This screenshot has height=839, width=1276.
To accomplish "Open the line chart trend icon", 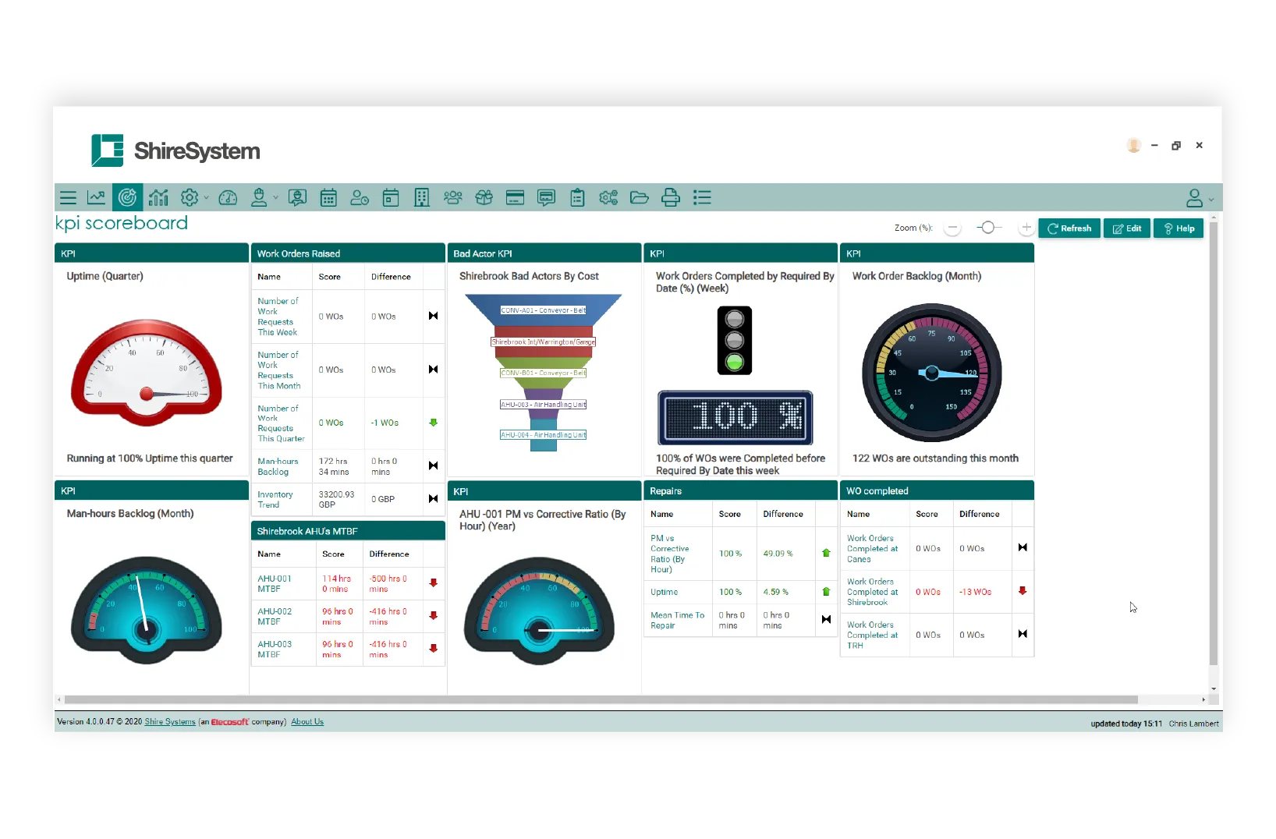I will click(97, 198).
